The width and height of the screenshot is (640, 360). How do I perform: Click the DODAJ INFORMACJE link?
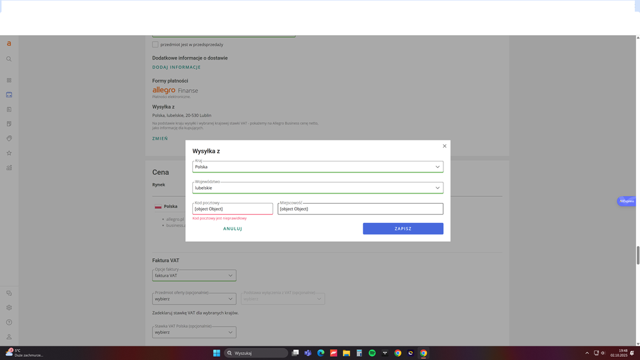(x=176, y=67)
